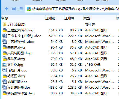Select file 零件图.jpg
Screen dimensions: 119x99
(15, 65)
